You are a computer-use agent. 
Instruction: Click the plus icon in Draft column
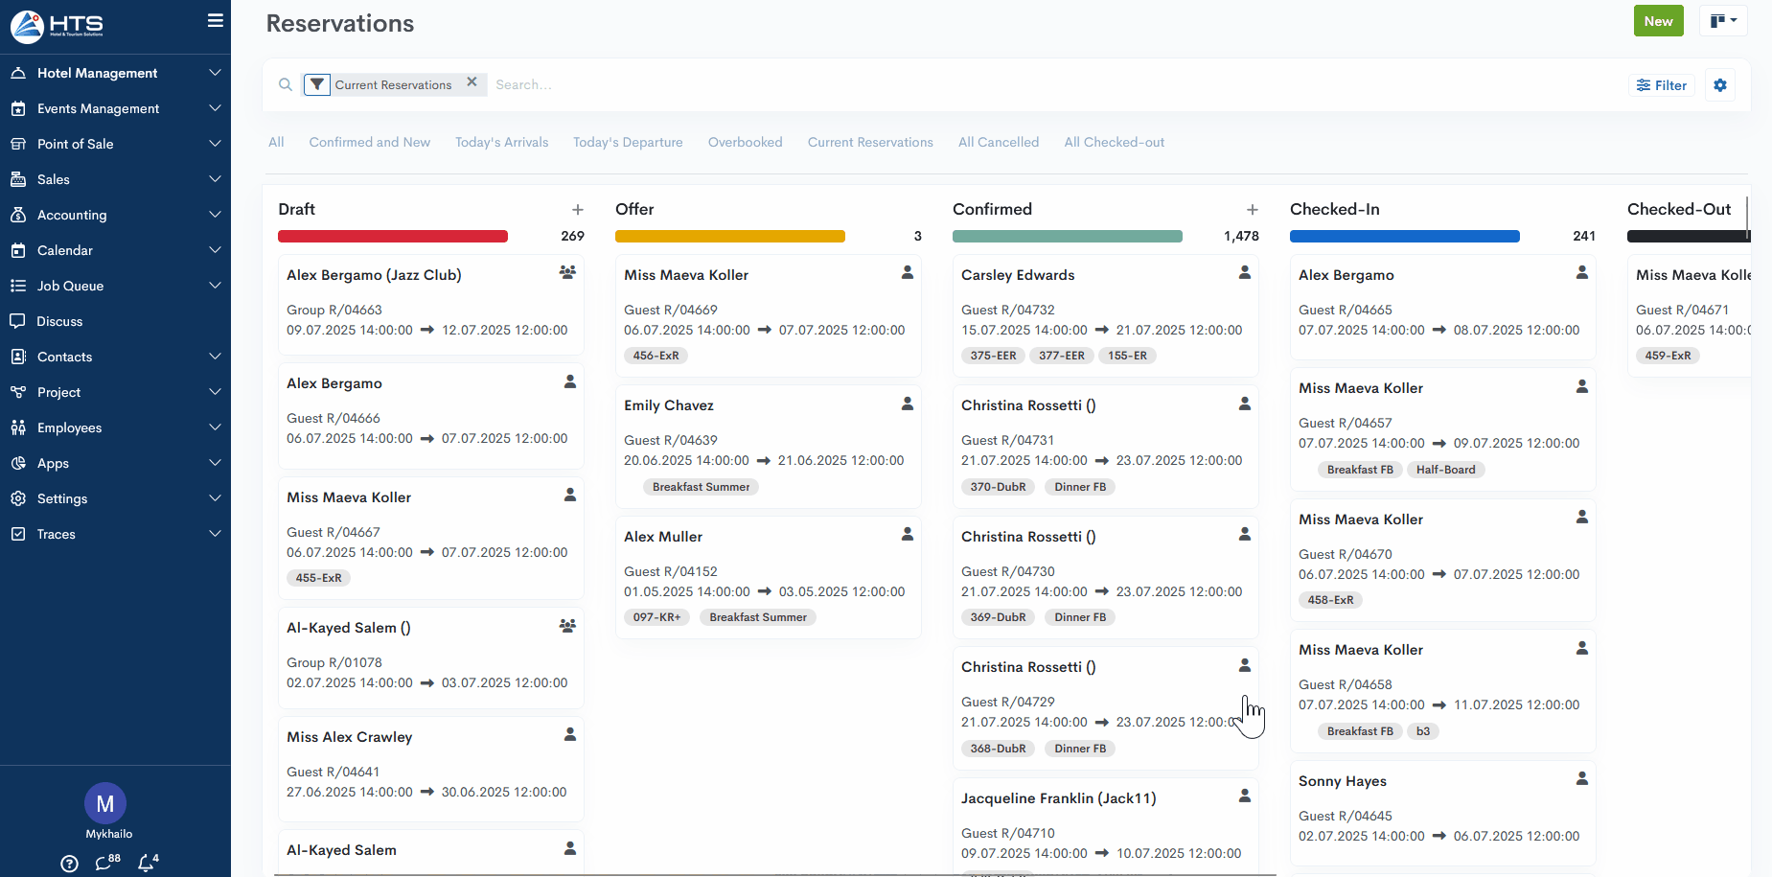point(578,210)
